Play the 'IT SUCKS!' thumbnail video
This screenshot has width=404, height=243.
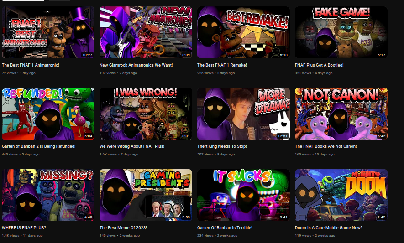[x=243, y=195]
